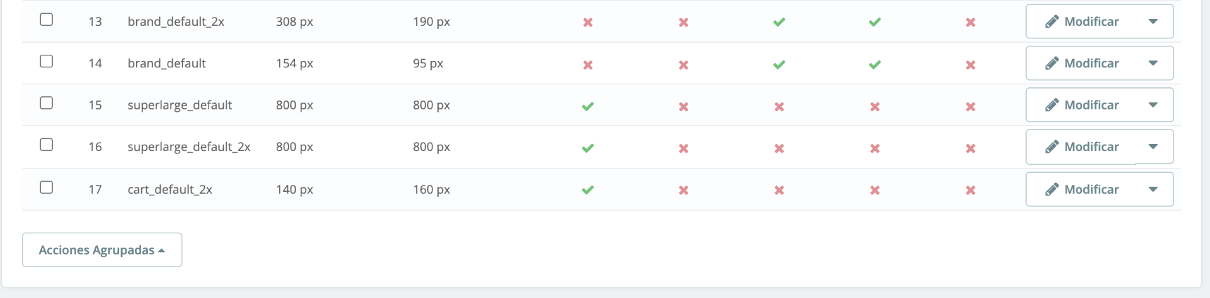Click green check in first column for superlarge_default

click(x=587, y=106)
